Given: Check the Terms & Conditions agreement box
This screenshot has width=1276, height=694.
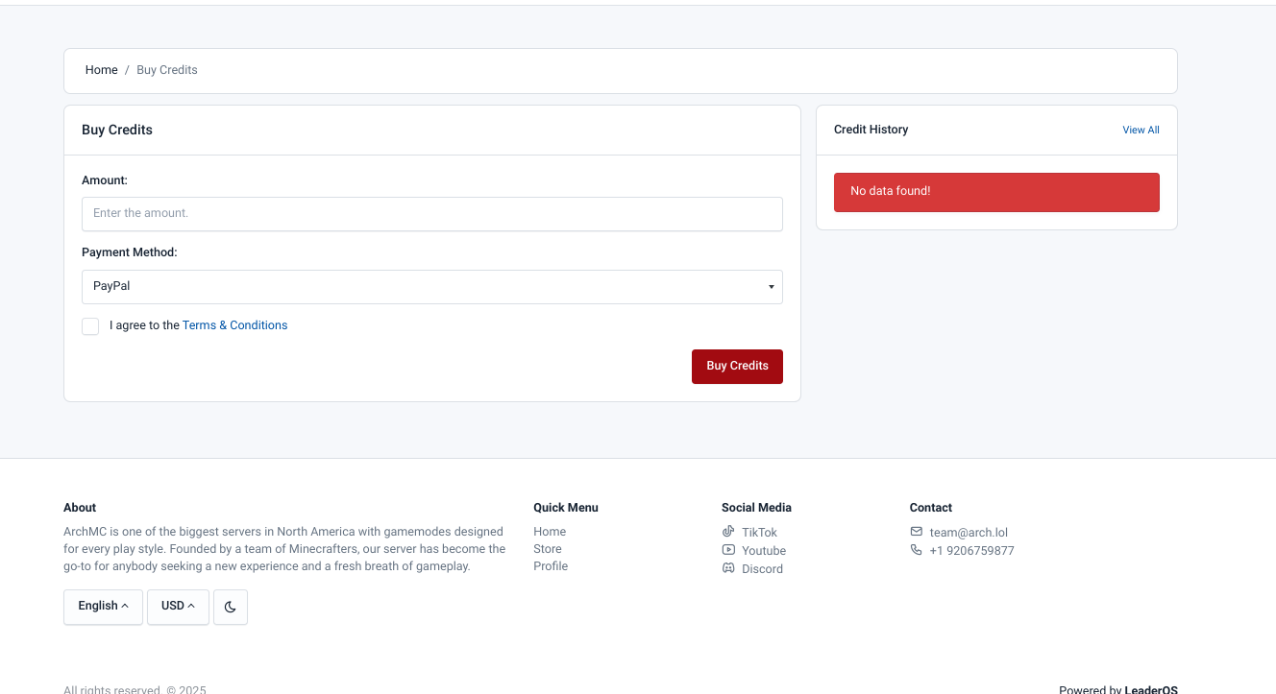Looking at the screenshot, I should pos(90,326).
